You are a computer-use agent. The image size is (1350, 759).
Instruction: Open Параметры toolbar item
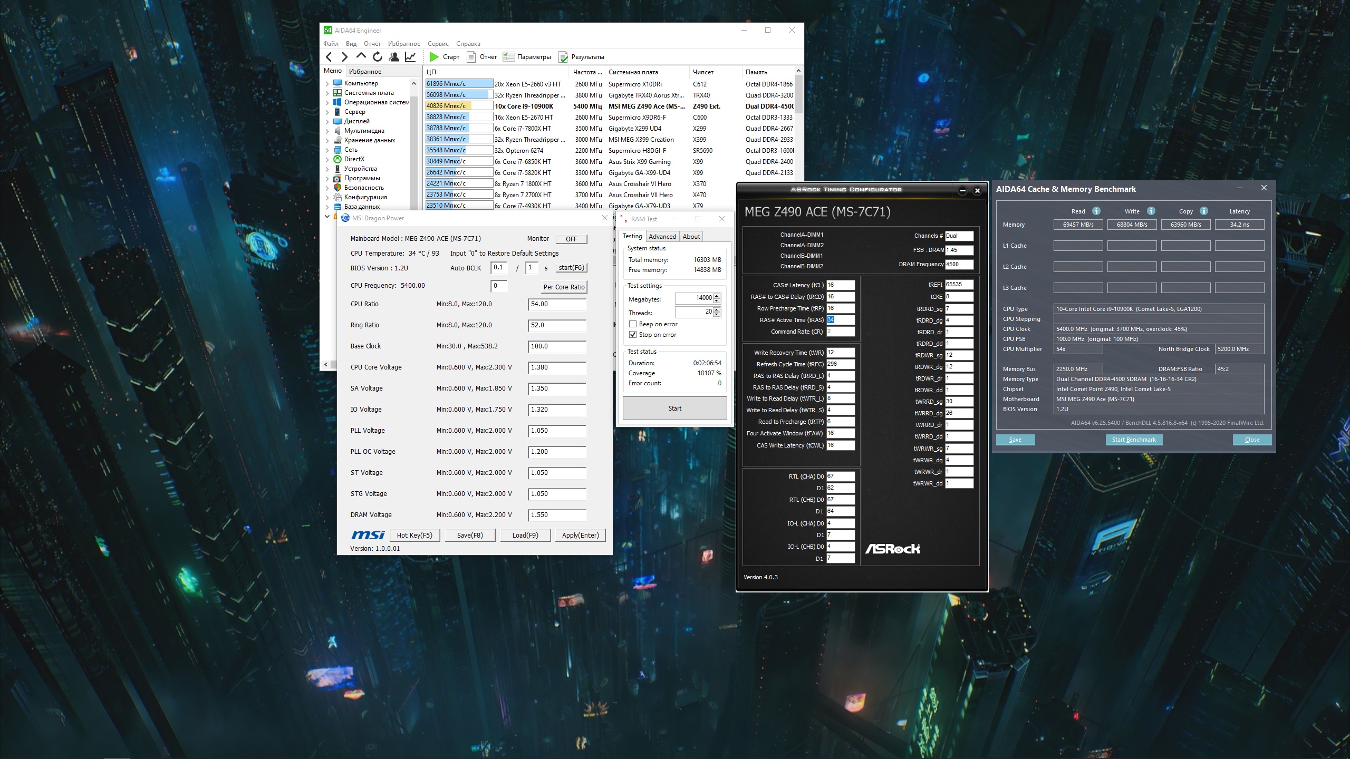[x=527, y=57]
